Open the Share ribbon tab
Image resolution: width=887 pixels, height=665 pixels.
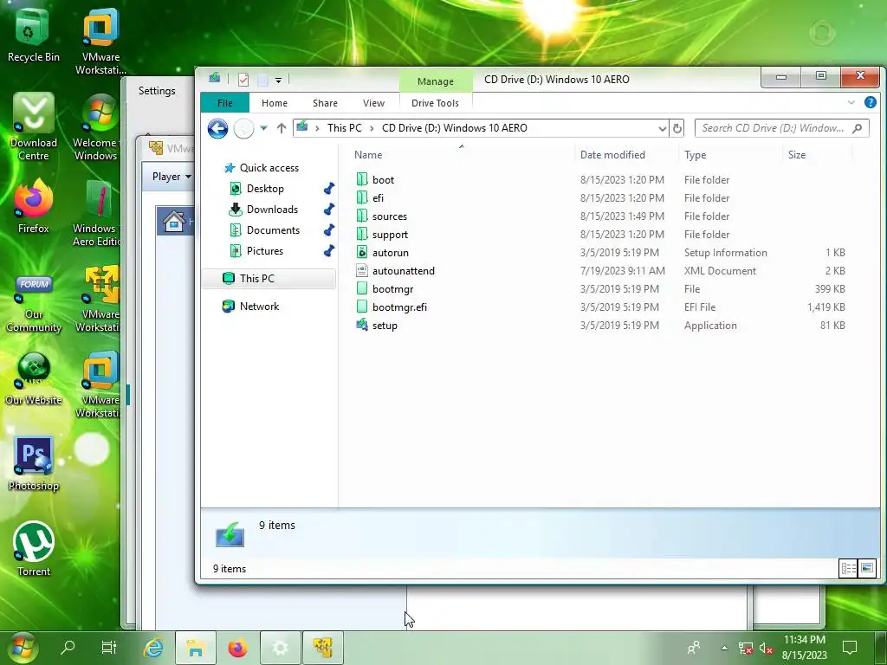click(326, 103)
